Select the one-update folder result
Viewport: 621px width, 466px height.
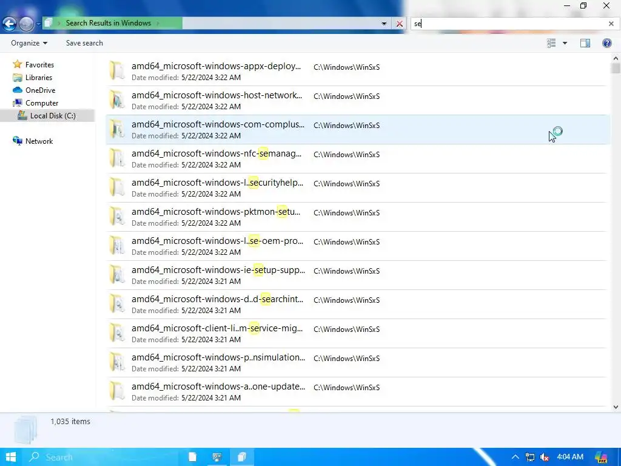357,391
